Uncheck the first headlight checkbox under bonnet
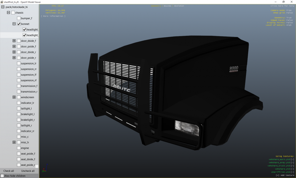This screenshot has width=296, height=178. (24, 30)
